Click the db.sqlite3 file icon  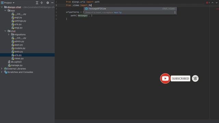9,62
